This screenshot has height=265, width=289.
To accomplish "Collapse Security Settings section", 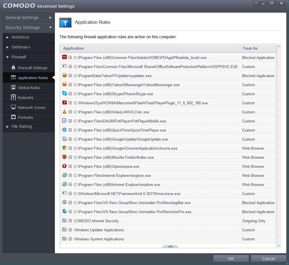I will pyautogui.click(x=29, y=27).
